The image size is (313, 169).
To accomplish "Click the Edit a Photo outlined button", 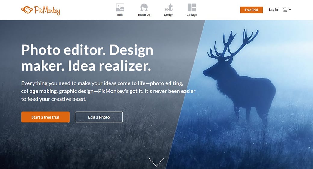I will (x=99, y=117).
